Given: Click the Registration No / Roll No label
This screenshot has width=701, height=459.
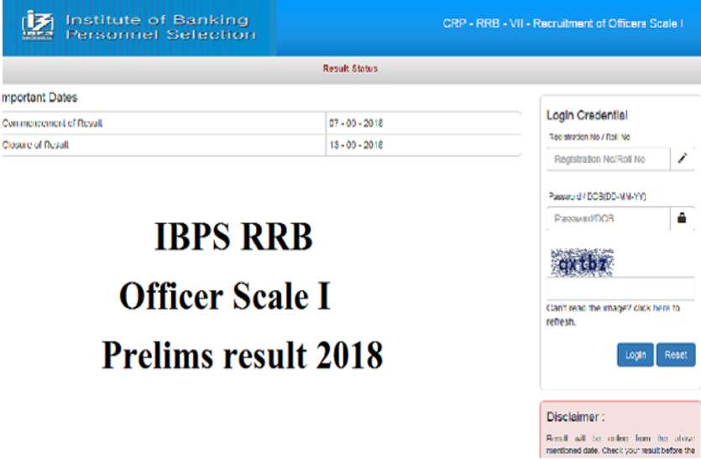Looking at the screenshot, I should tap(589, 137).
